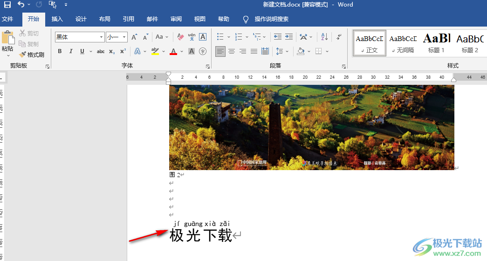Open the enclosed character (字) tool
This screenshot has width=487, height=261.
203,51
